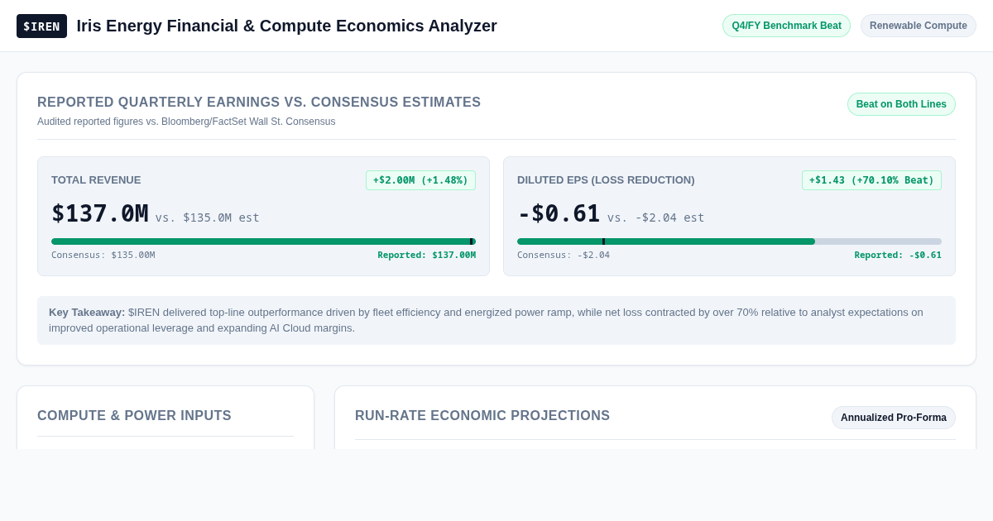Click the $IREN ticker logo badge
993x521 pixels.
click(x=41, y=26)
